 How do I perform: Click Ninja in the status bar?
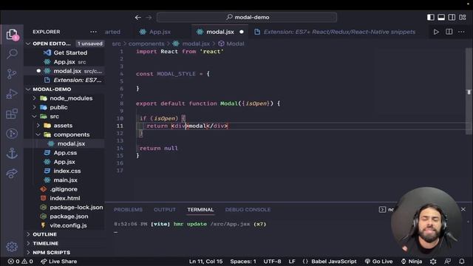(412, 262)
